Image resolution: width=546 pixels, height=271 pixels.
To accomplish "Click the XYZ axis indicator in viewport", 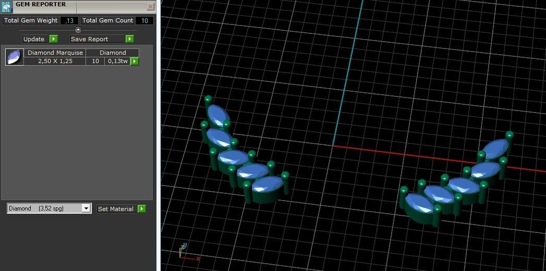I will (x=188, y=253).
